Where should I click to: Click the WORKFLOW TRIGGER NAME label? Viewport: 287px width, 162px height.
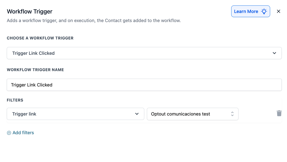pos(35,70)
